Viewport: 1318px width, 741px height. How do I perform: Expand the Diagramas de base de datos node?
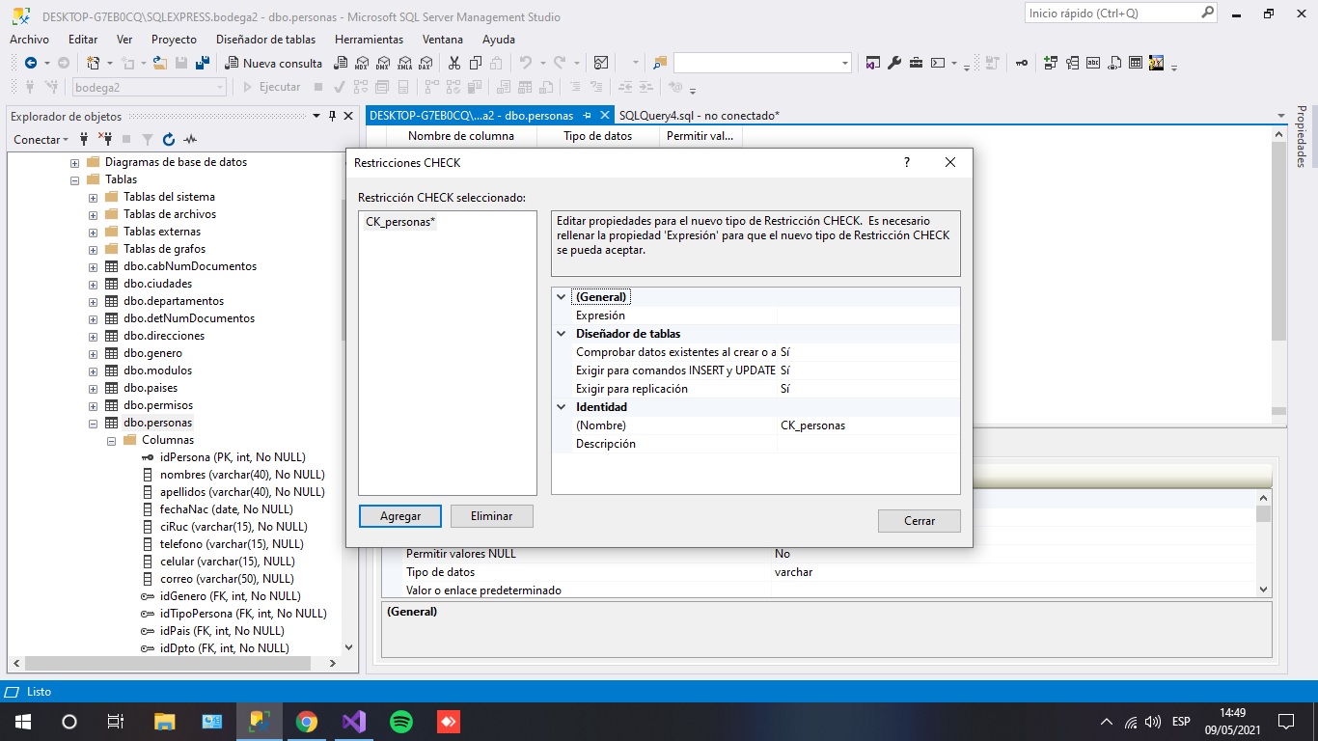74,162
